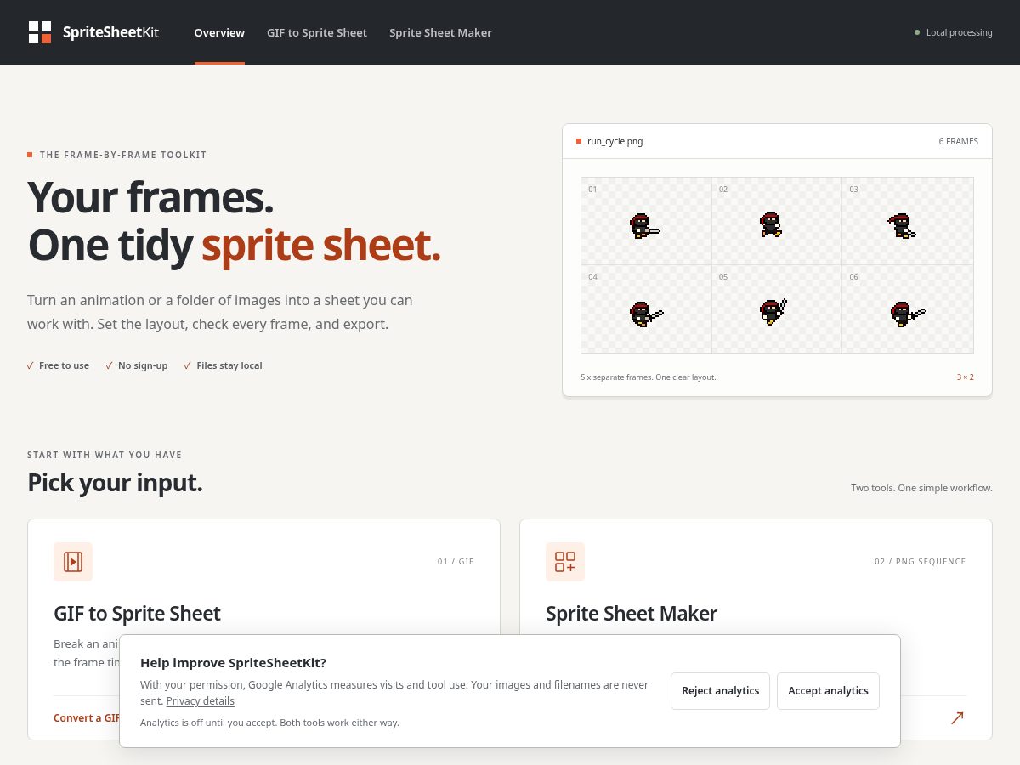Click the Pick your input. heading
This screenshot has height=765, width=1020.
115,483
